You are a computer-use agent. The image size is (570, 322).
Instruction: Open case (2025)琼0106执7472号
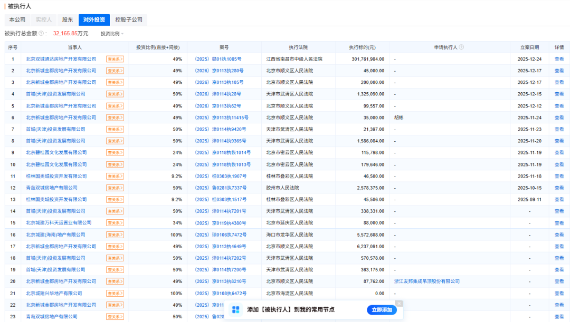click(221, 235)
